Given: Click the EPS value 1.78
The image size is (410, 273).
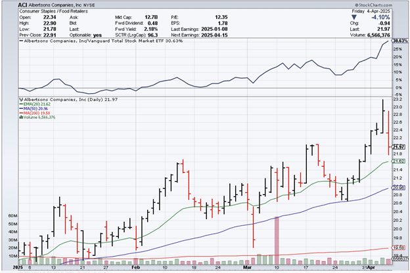Looking at the screenshot, I should click(x=223, y=23).
